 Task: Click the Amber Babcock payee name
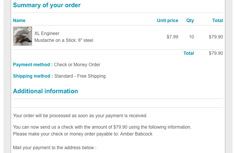pyautogui.click(x=136, y=134)
